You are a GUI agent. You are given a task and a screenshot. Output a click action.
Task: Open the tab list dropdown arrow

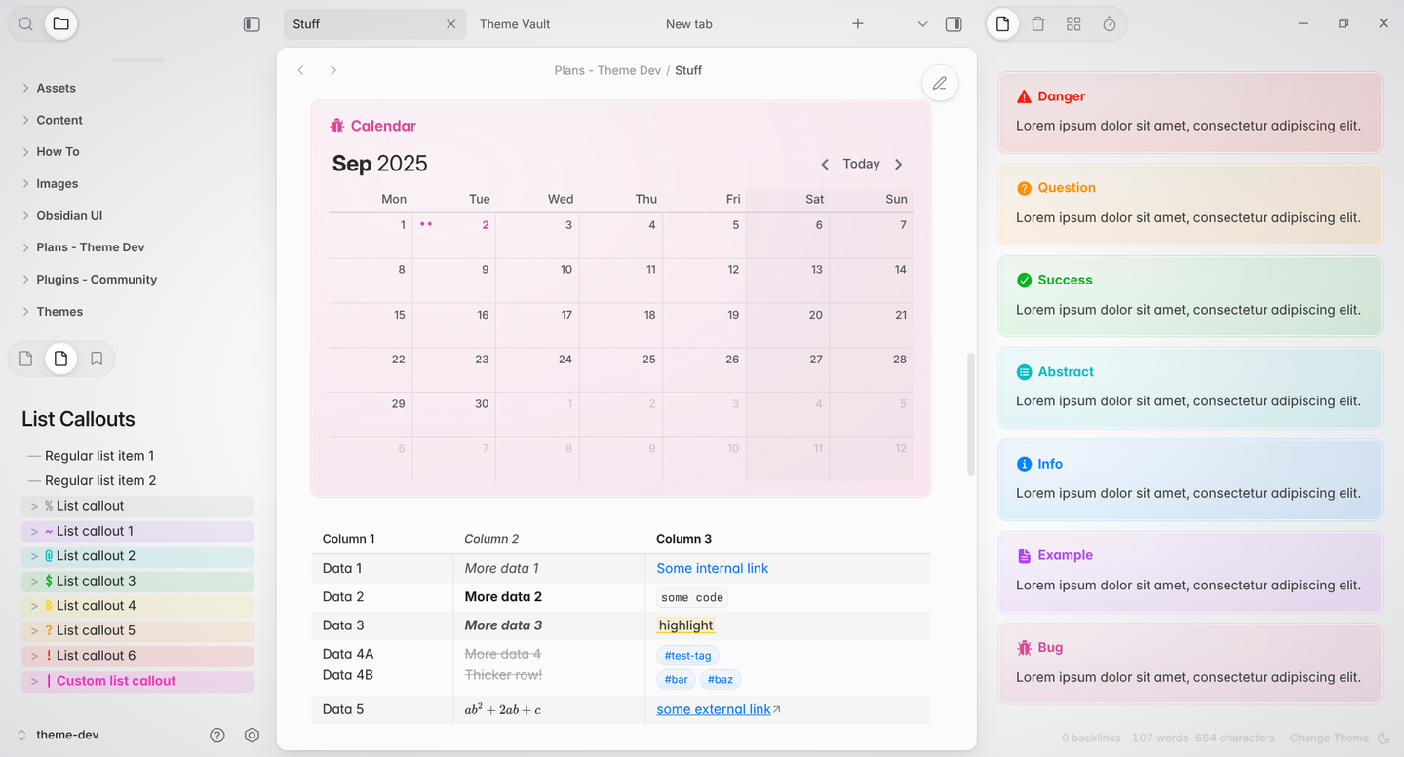(x=922, y=23)
